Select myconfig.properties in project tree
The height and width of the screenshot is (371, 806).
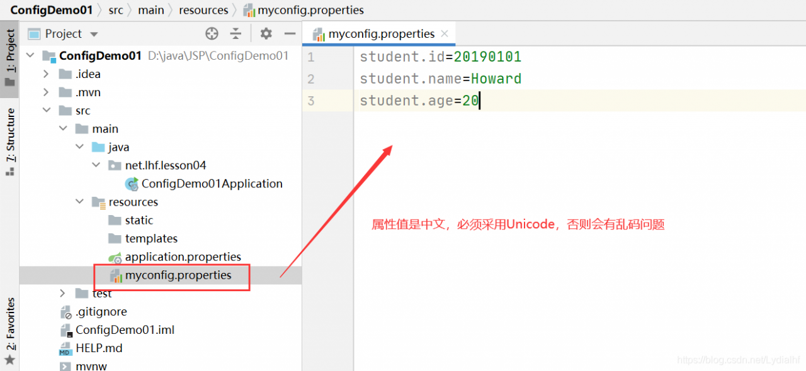point(178,275)
